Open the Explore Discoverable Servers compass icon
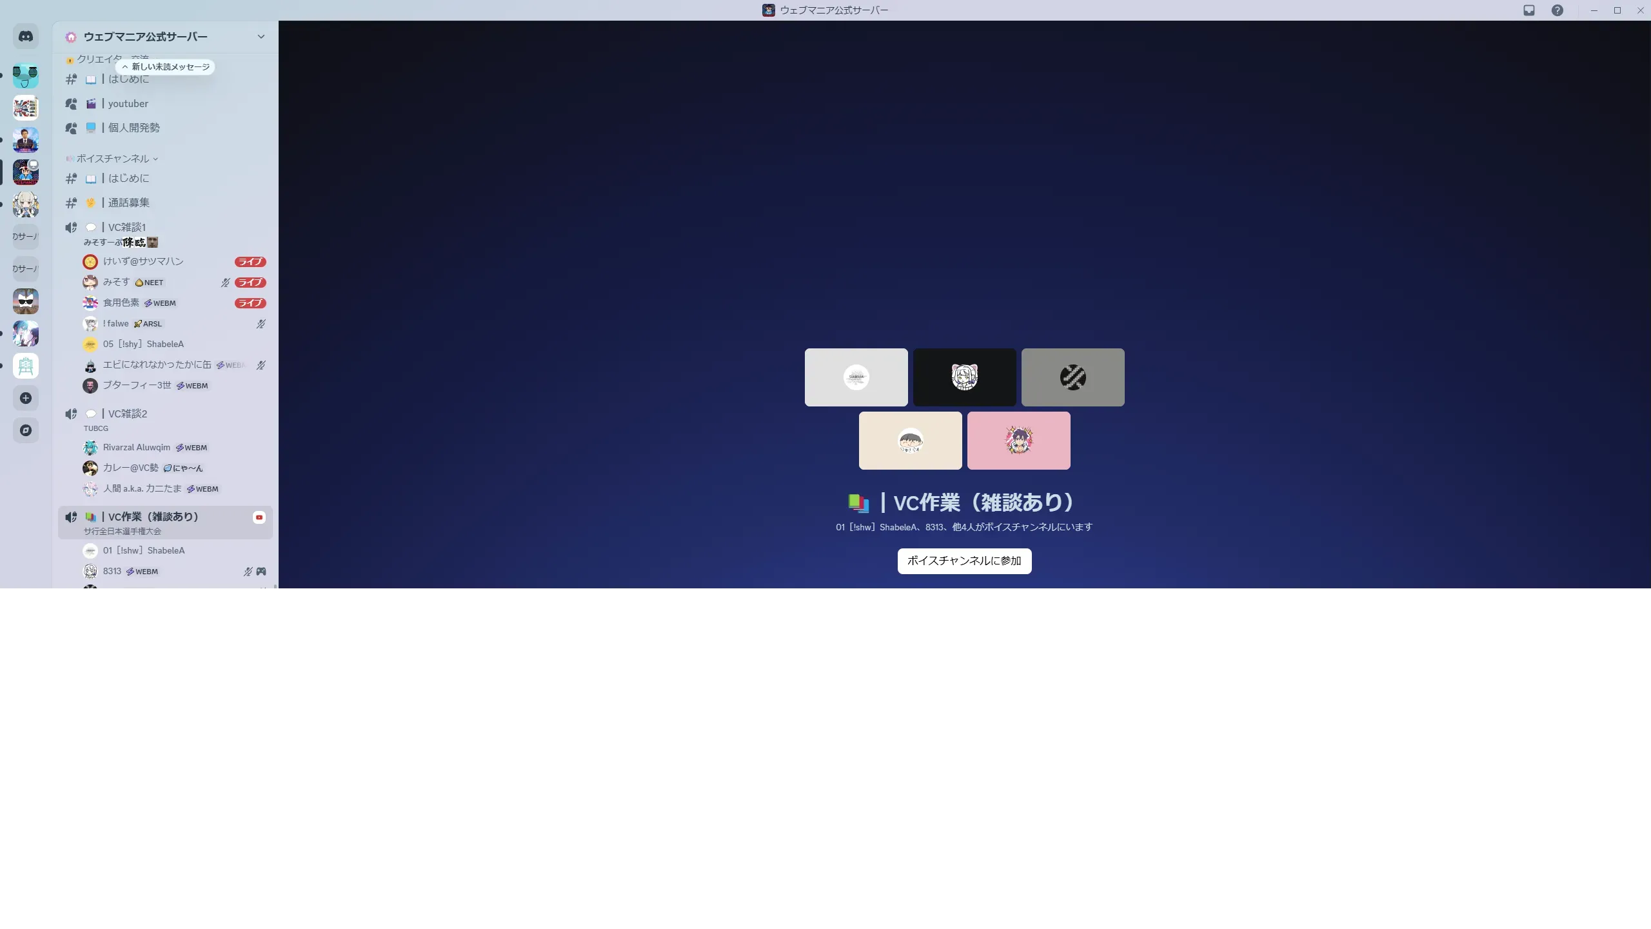 click(x=26, y=430)
